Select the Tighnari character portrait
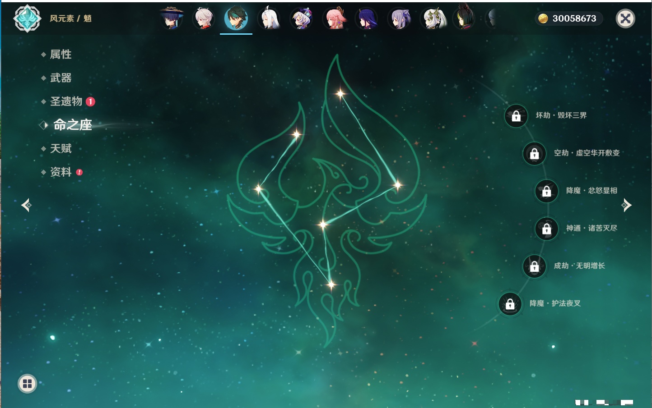652x408 pixels. [464, 18]
